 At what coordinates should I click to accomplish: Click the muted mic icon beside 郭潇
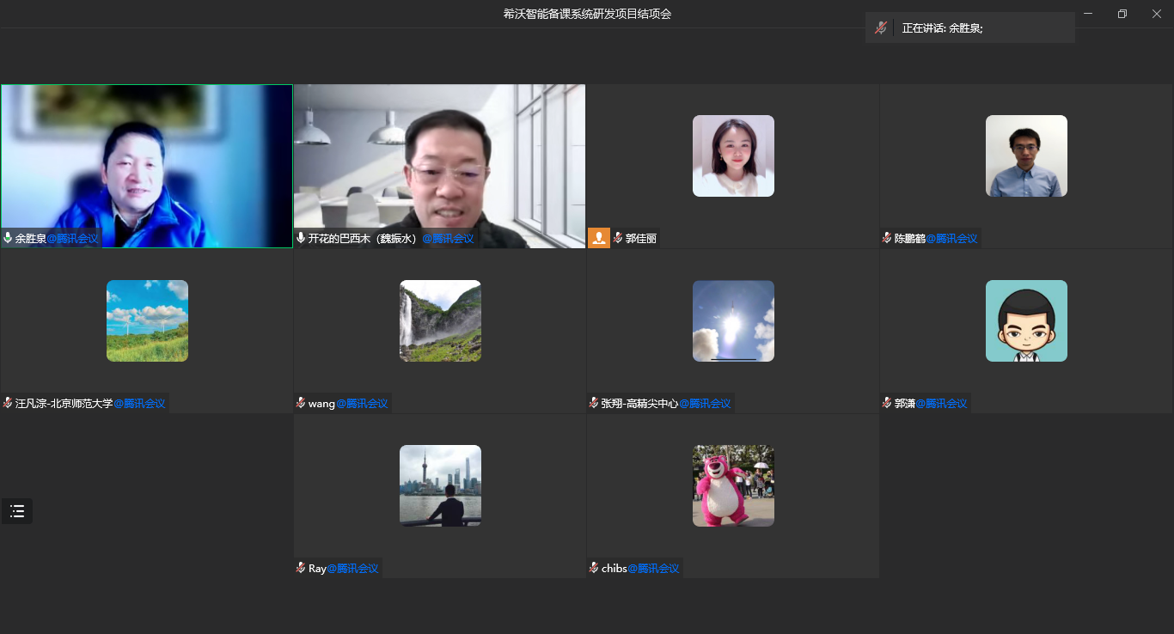pos(887,403)
